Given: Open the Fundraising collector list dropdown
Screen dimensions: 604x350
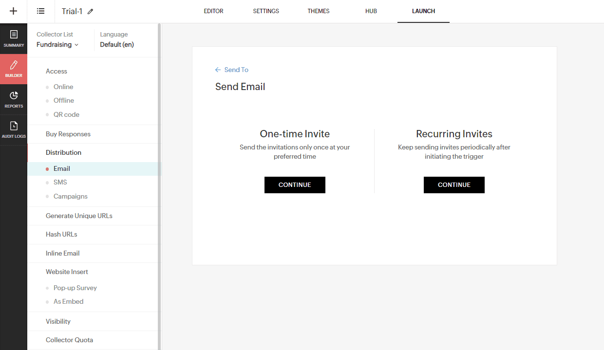Looking at the screenshot, I should pyautogui.click(x=57, y=45).
